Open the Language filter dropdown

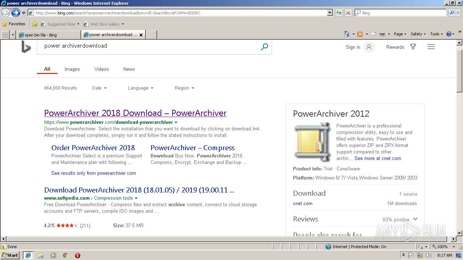coord(141,88)
